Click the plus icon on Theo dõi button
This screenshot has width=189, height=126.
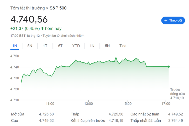[166, 20]
